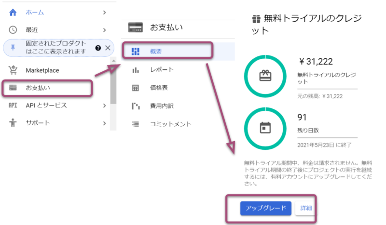
Task: Click the API icon in sidebar
Action: (x=13, y=106)
